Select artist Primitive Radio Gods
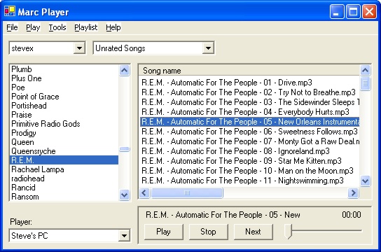The height and width of the screenshot is (252, 381). [x=64, y=124]
